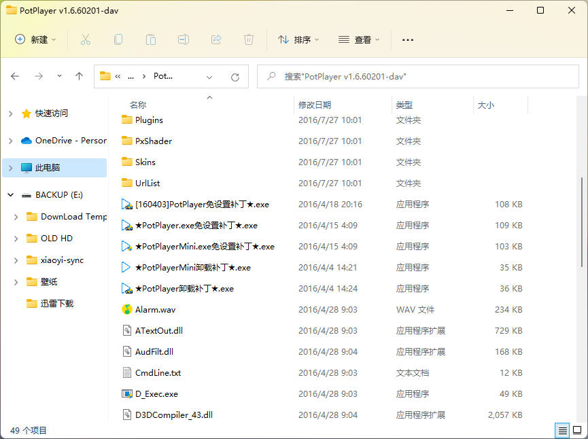This screenshot has width=588, height=439.
Task: Select the D_Exec.exe file icon
Action: pos(126,393)
